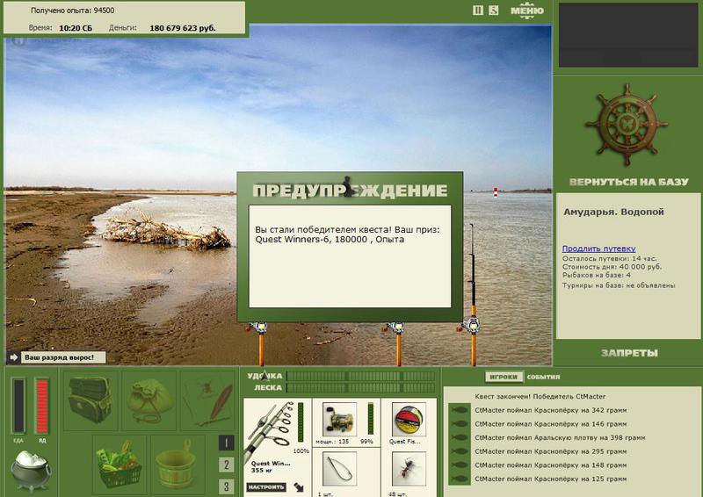This screenshot has height=497, width=703.
Task: Select rod slot 3
Action: pos(227,486)
